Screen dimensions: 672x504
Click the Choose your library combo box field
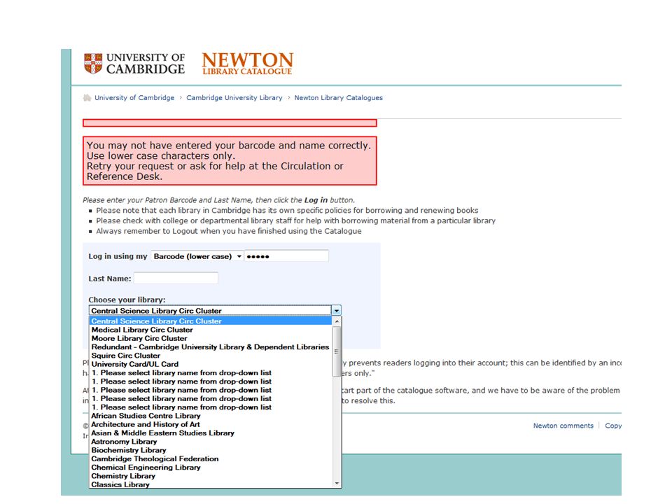pyautogui.click(x=210, y=311)
